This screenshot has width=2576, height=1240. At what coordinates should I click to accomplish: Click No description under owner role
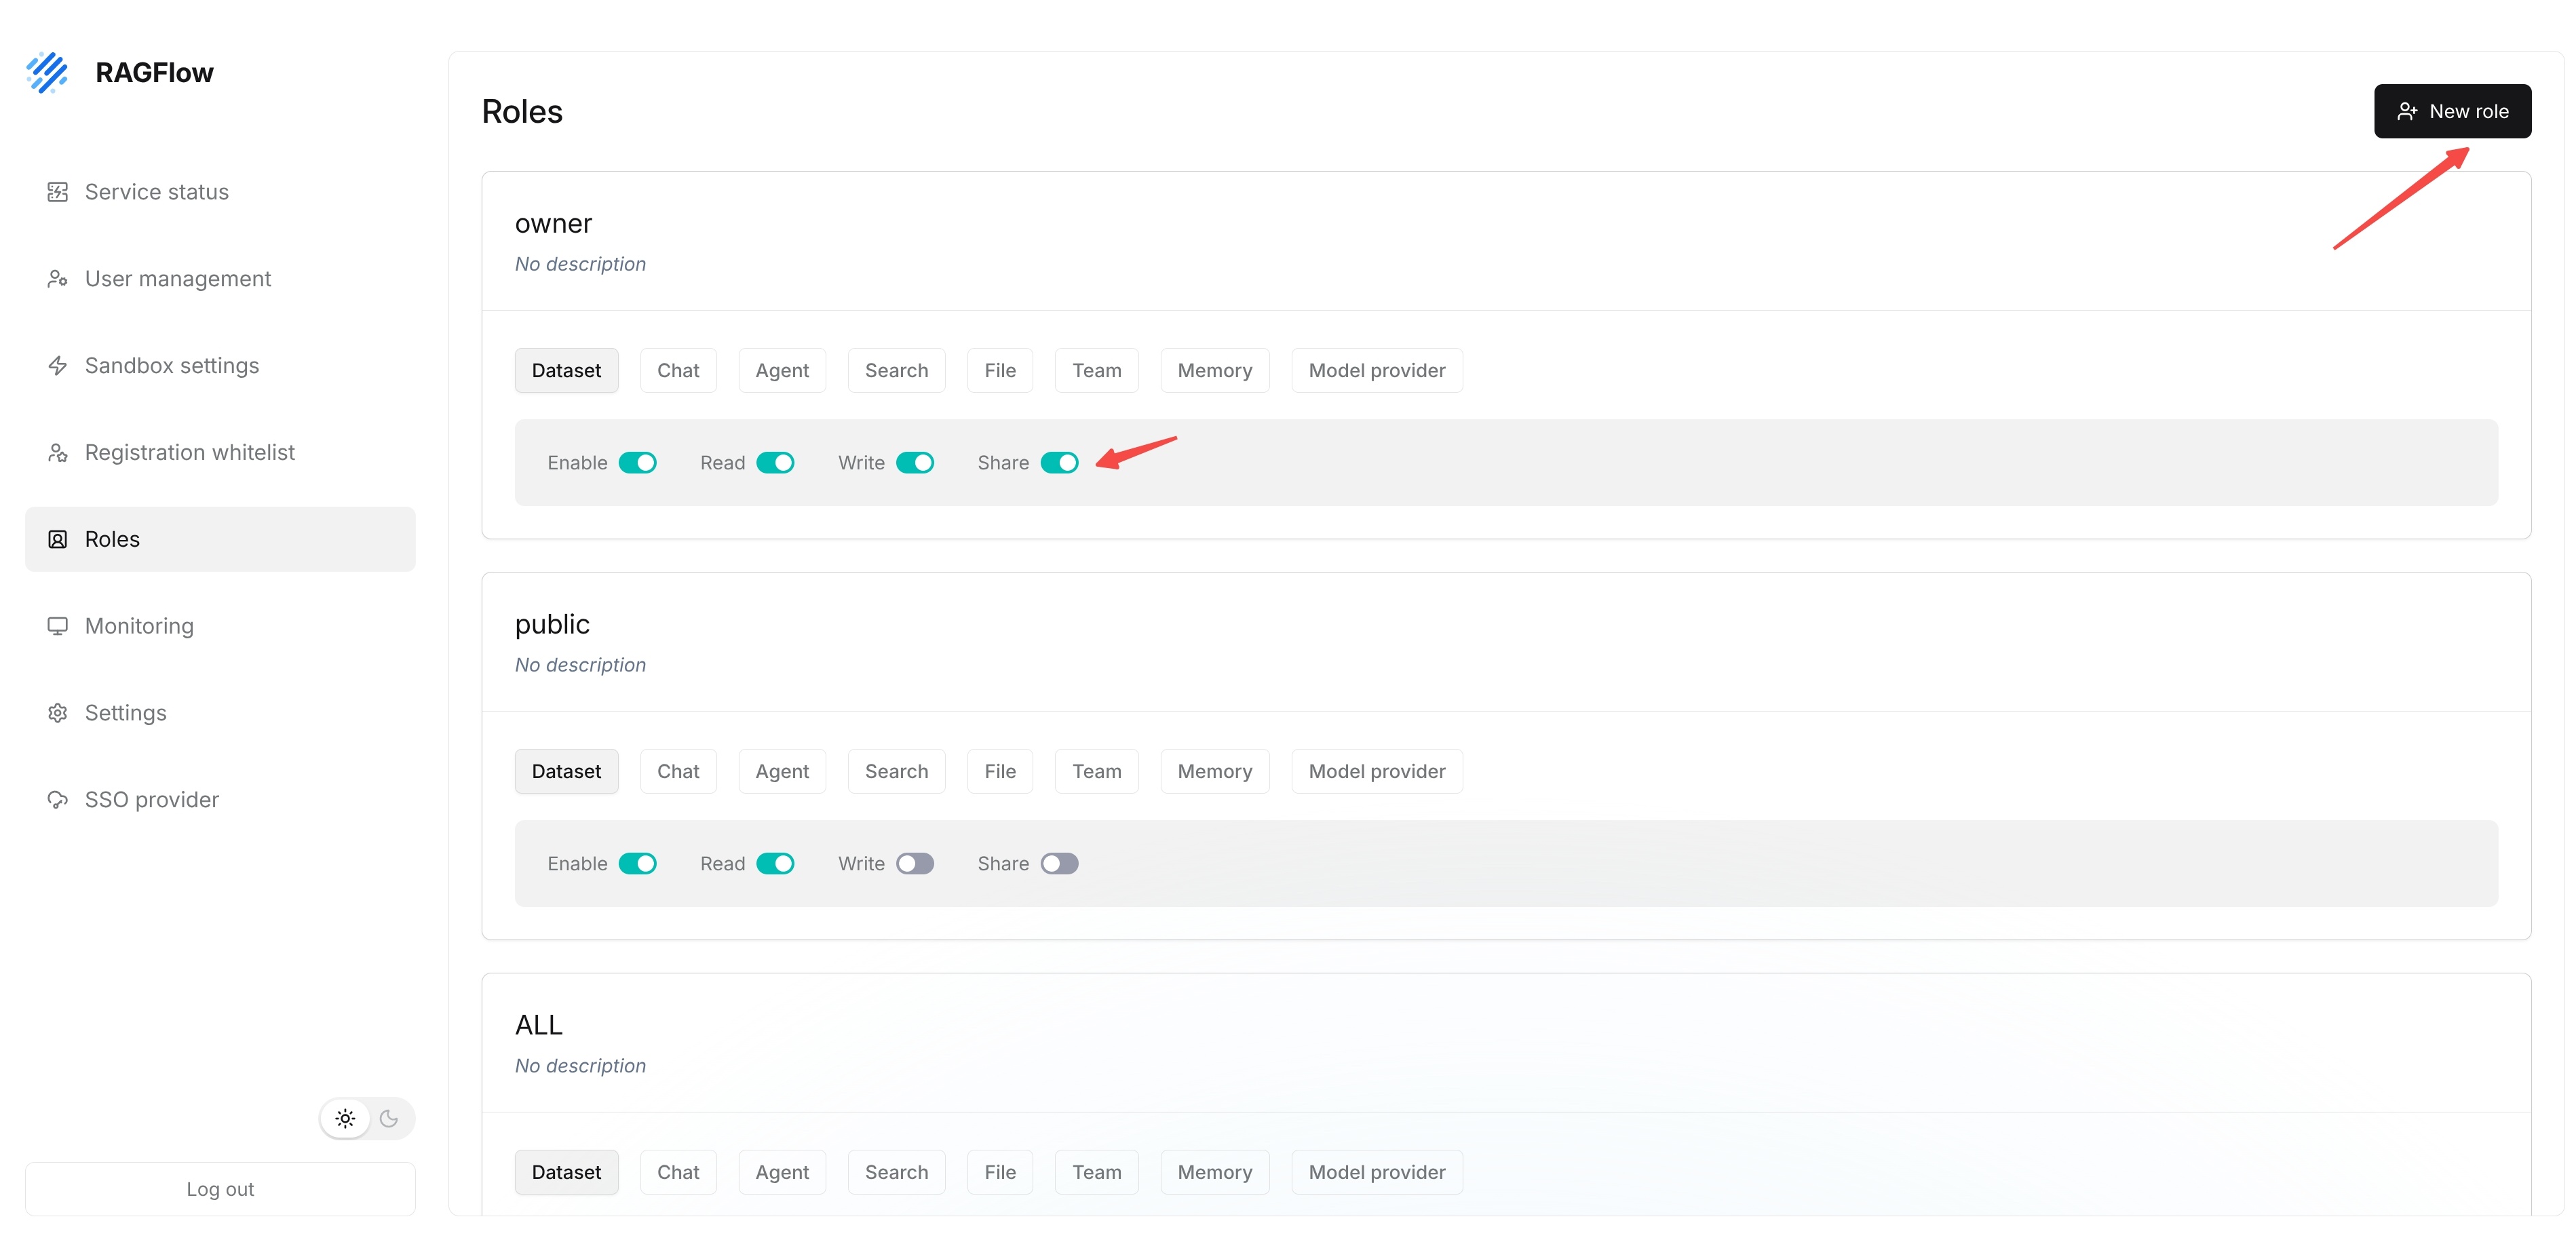[580, 264]
